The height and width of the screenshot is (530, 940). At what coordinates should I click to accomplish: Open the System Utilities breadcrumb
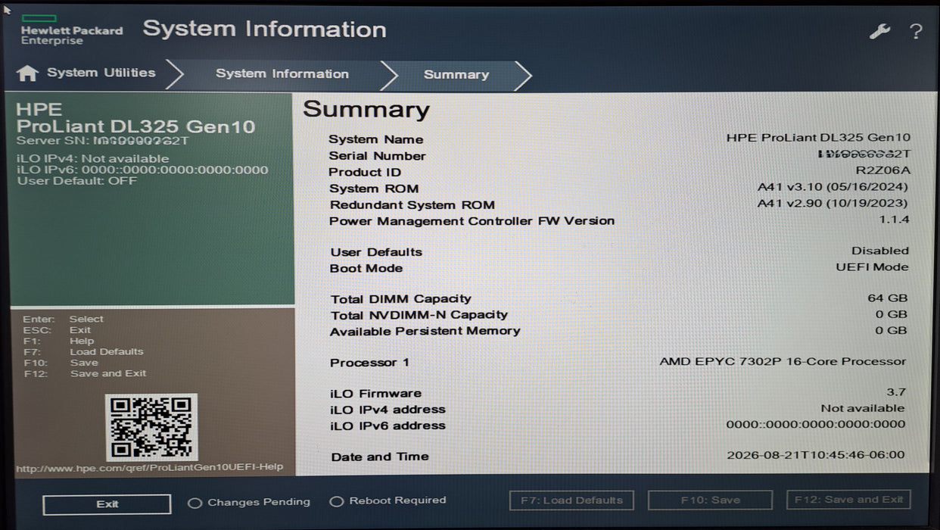101,73
